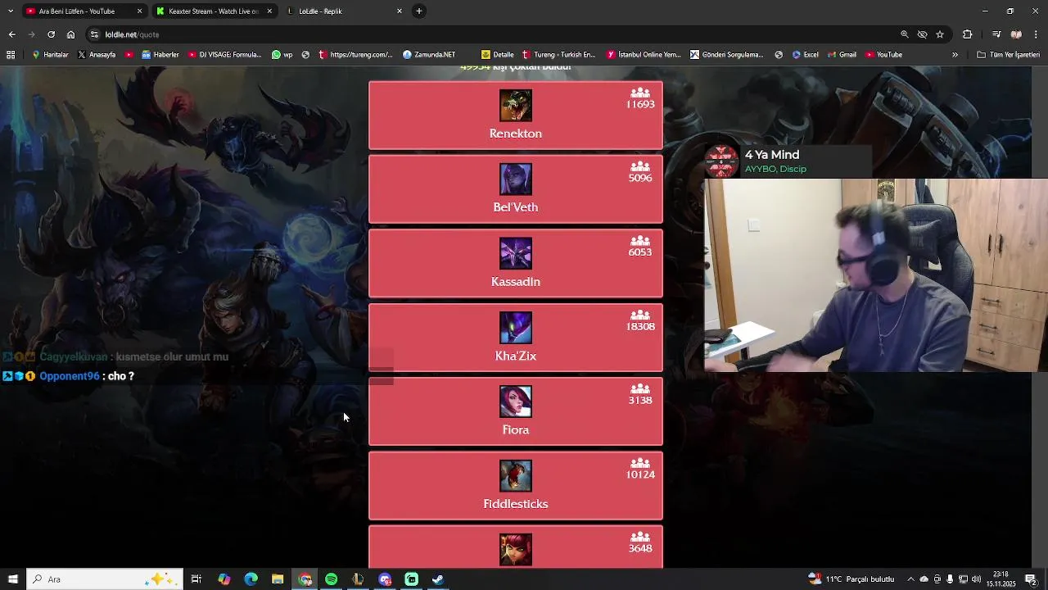Open the apps grid icon in bookmarks bar
Image resolution: width=1048 pixels, height=590 pixels.
tap(11, 55)
